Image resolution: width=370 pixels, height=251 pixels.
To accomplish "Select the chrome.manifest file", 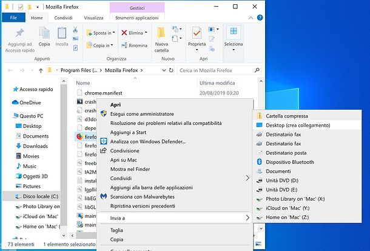I will point(103,93).
